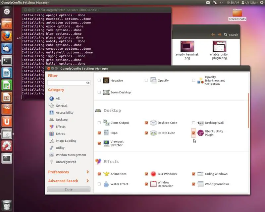Open the Fading Windows plugin icon
The height and width of the screenshot is (212, 265).
(200, 174)
